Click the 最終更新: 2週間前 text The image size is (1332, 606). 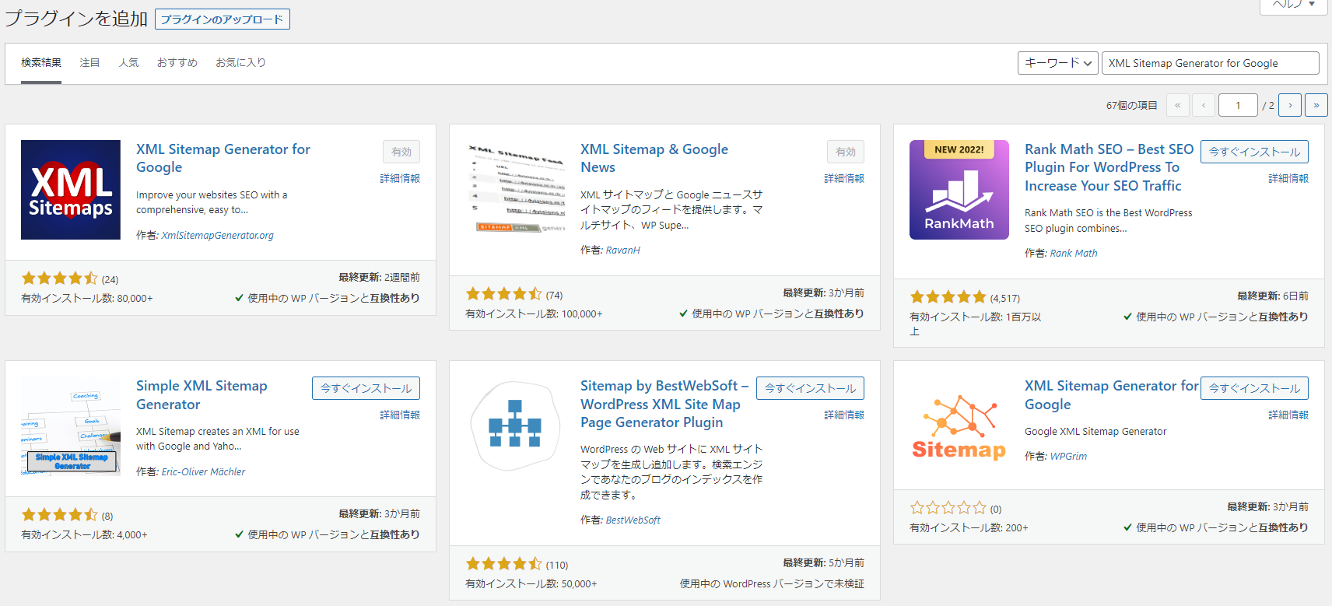tap(379, 278)
